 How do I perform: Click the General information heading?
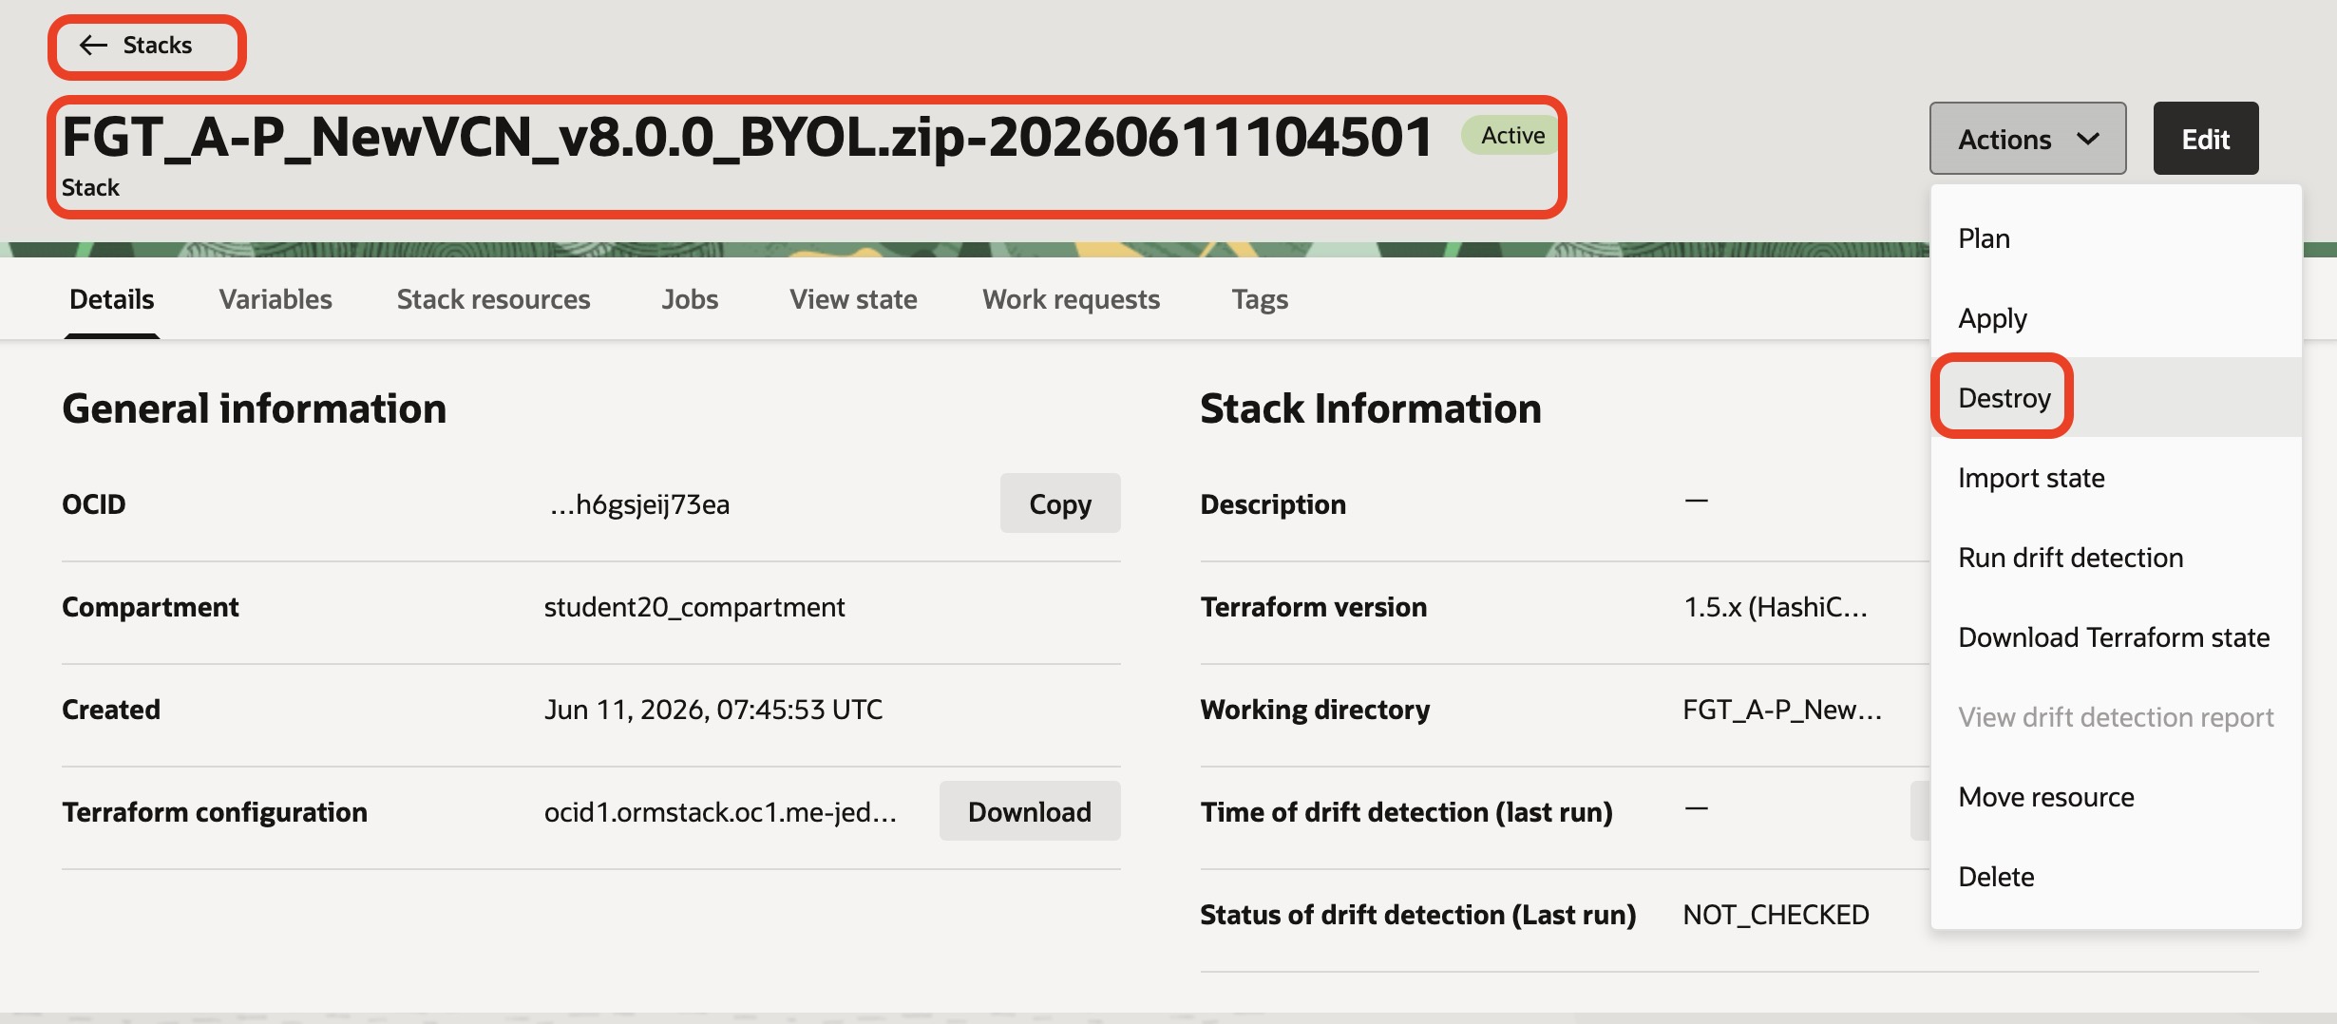254,408
